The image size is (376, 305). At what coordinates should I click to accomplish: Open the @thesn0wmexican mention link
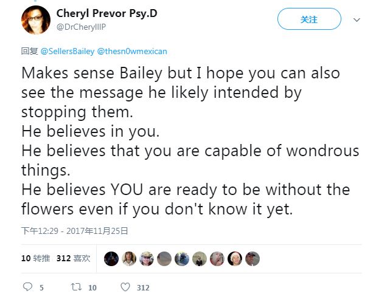pos(131,52)
